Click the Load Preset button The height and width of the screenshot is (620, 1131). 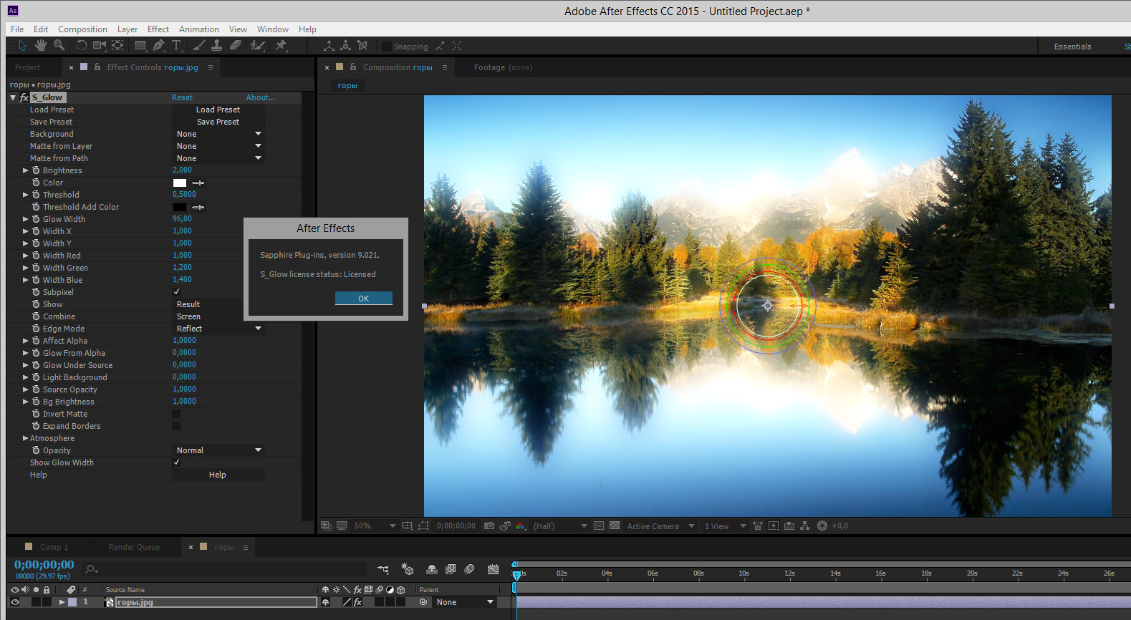218,110
